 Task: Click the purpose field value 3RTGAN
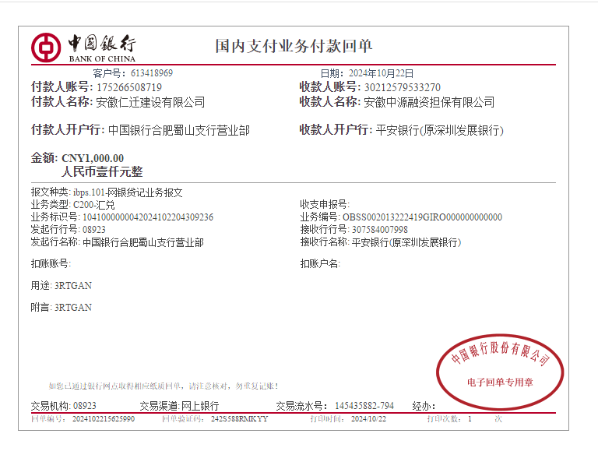click(x=72, y=286)
